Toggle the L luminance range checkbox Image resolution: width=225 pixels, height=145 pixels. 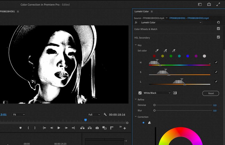pos(216,82)
